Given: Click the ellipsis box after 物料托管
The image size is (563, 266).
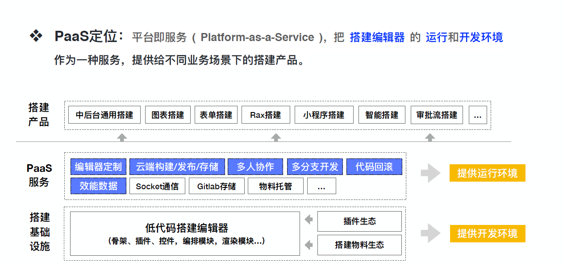Looking at the screenshot, I should (321, 186).
